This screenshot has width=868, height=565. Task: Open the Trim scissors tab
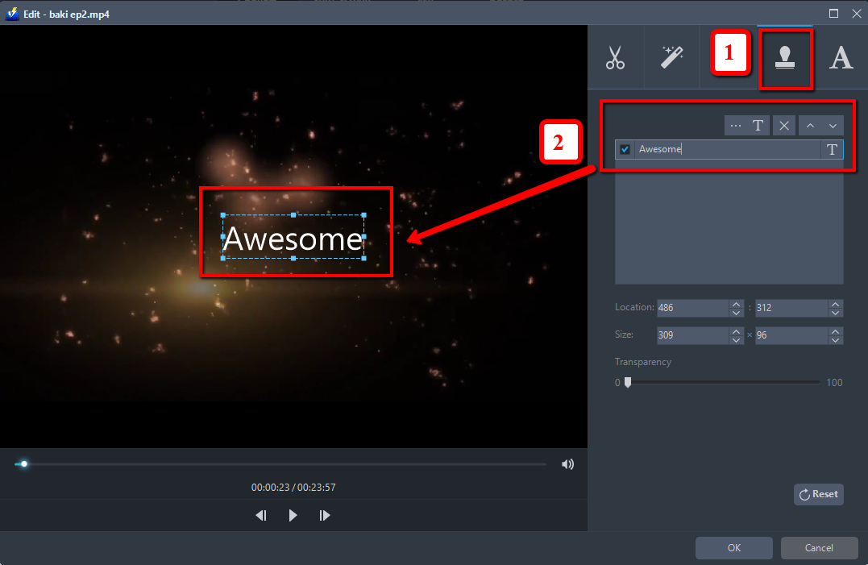(x=616, y=58)
